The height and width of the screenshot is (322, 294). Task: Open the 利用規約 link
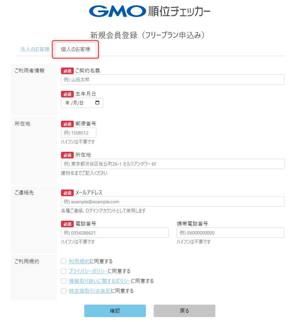79,261
